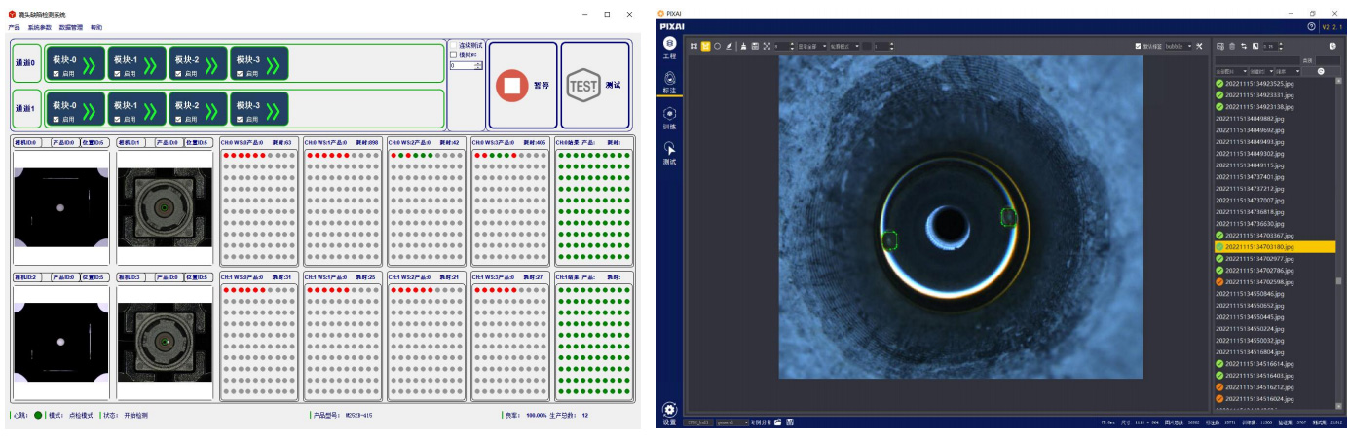
Task: Open the 数据管理 menu
Action: coord(71,27)
